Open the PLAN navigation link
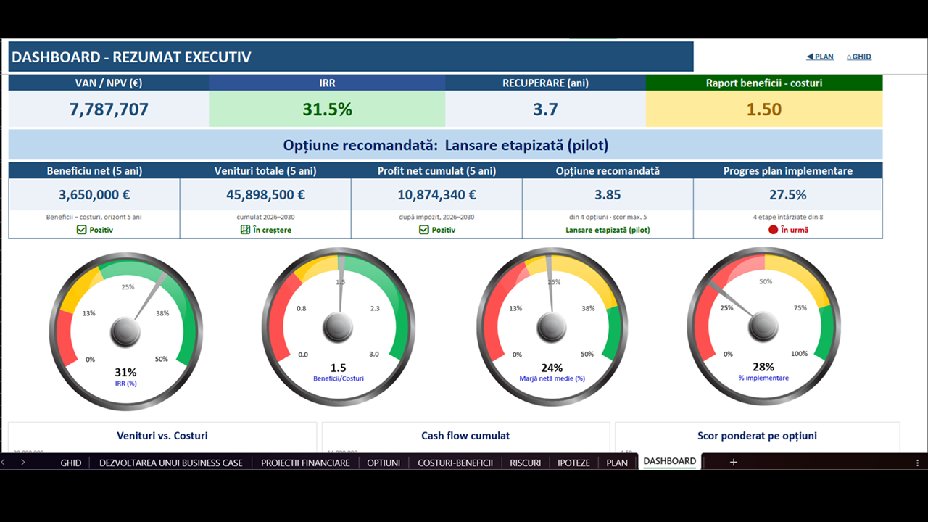Image resolution: width=928 pixels, height=522 pixels. pyautogui.click(x=820, y=57)
